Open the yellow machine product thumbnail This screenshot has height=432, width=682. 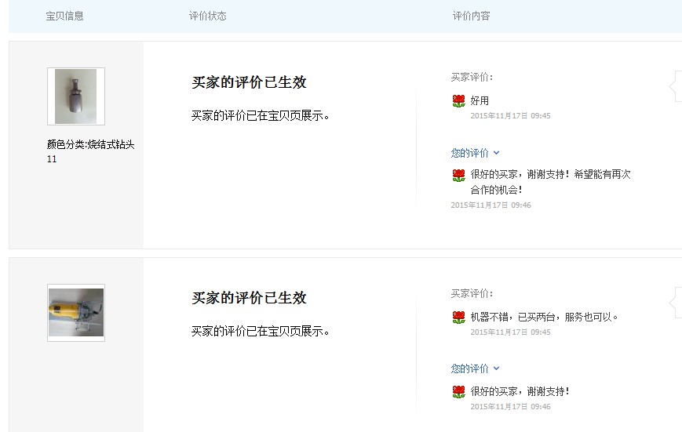pos(76,313)
